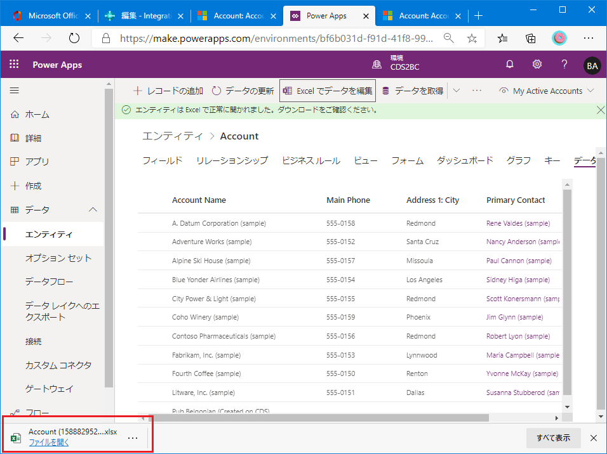Switch to the フィールド tab
607x454 pixels.
(162, 160)
